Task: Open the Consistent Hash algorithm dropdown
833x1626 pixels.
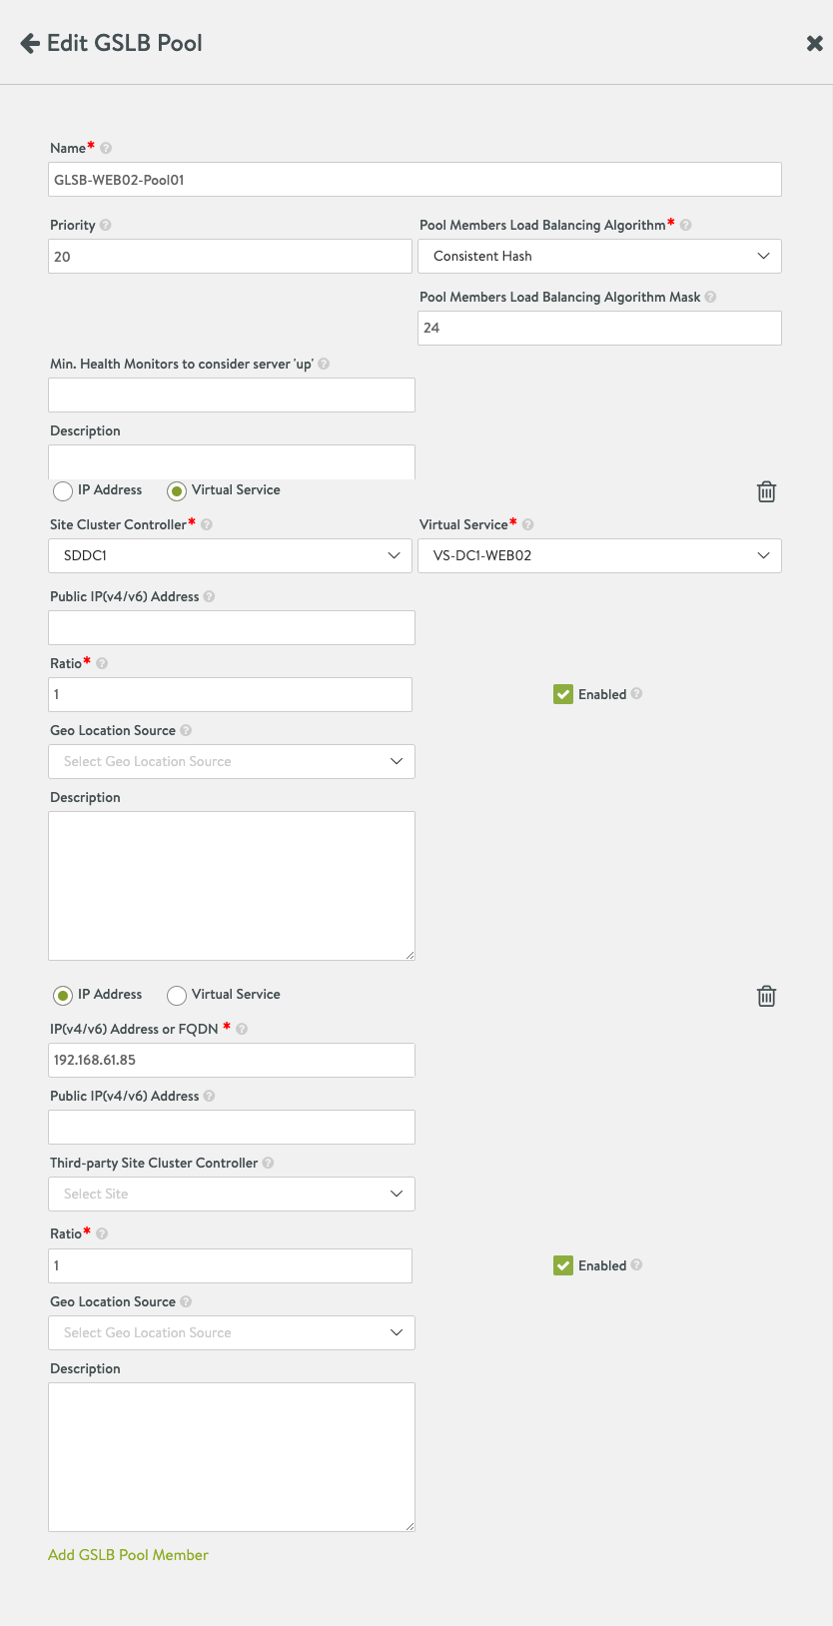Action: click(599, 256)
